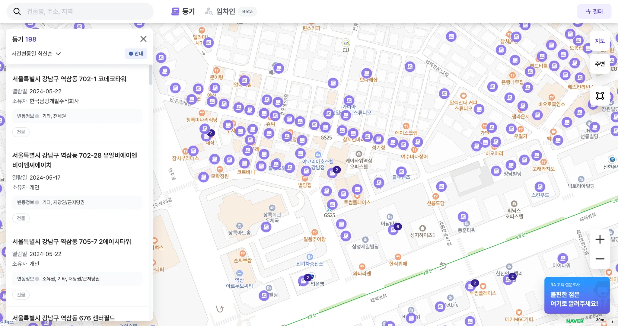The height and width of the screenshot is (326, 618).
Task: Click the registry marker near 동훈타워
Action: click(x=463, y=216)
